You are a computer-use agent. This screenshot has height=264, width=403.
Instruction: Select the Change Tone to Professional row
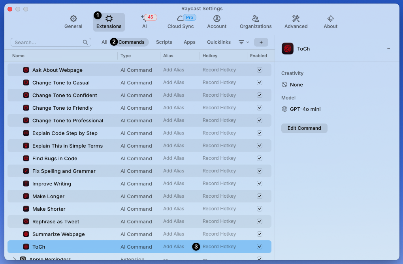tap(139, 120)
